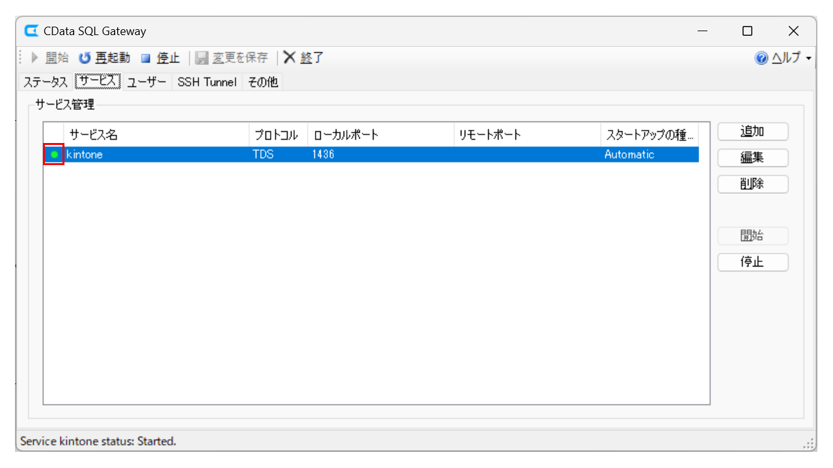This screenshot has height=468, width=833.
Task: Maximize the CData SQL Gateway window
Action: pos(748,31)
